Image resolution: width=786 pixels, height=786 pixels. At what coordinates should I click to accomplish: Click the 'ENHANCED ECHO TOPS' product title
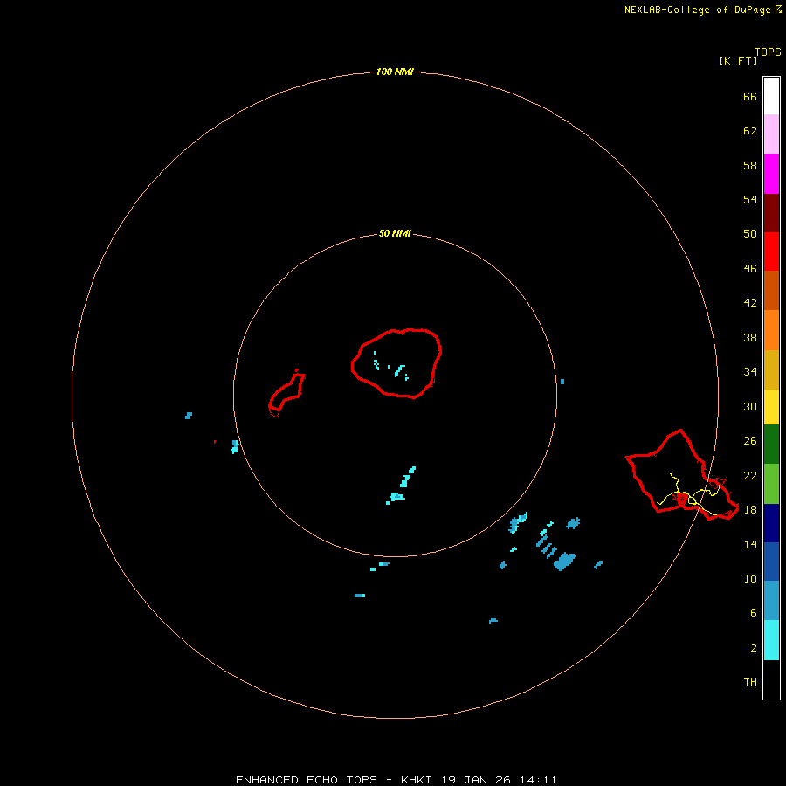(307, 780)
